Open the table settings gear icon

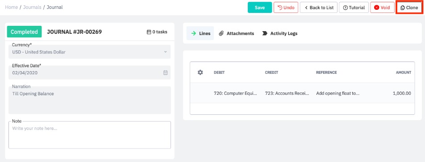pos(200,73)
